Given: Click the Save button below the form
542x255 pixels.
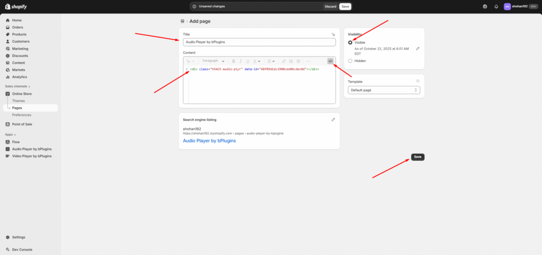Looking at the screenshot, I should click(418, 157).
